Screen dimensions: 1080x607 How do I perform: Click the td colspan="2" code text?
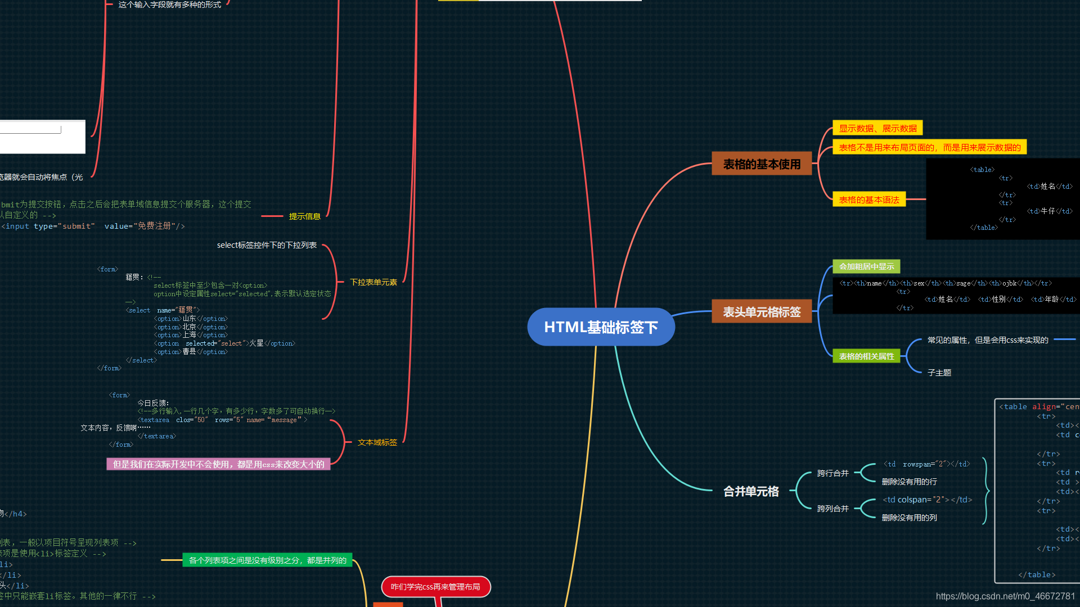coord(927,499)
